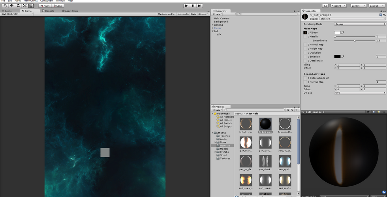Image resolution: width=387 pixels, height=197 pixels.
Task: Select the Hand tool in toolbar
Action: 5,6
